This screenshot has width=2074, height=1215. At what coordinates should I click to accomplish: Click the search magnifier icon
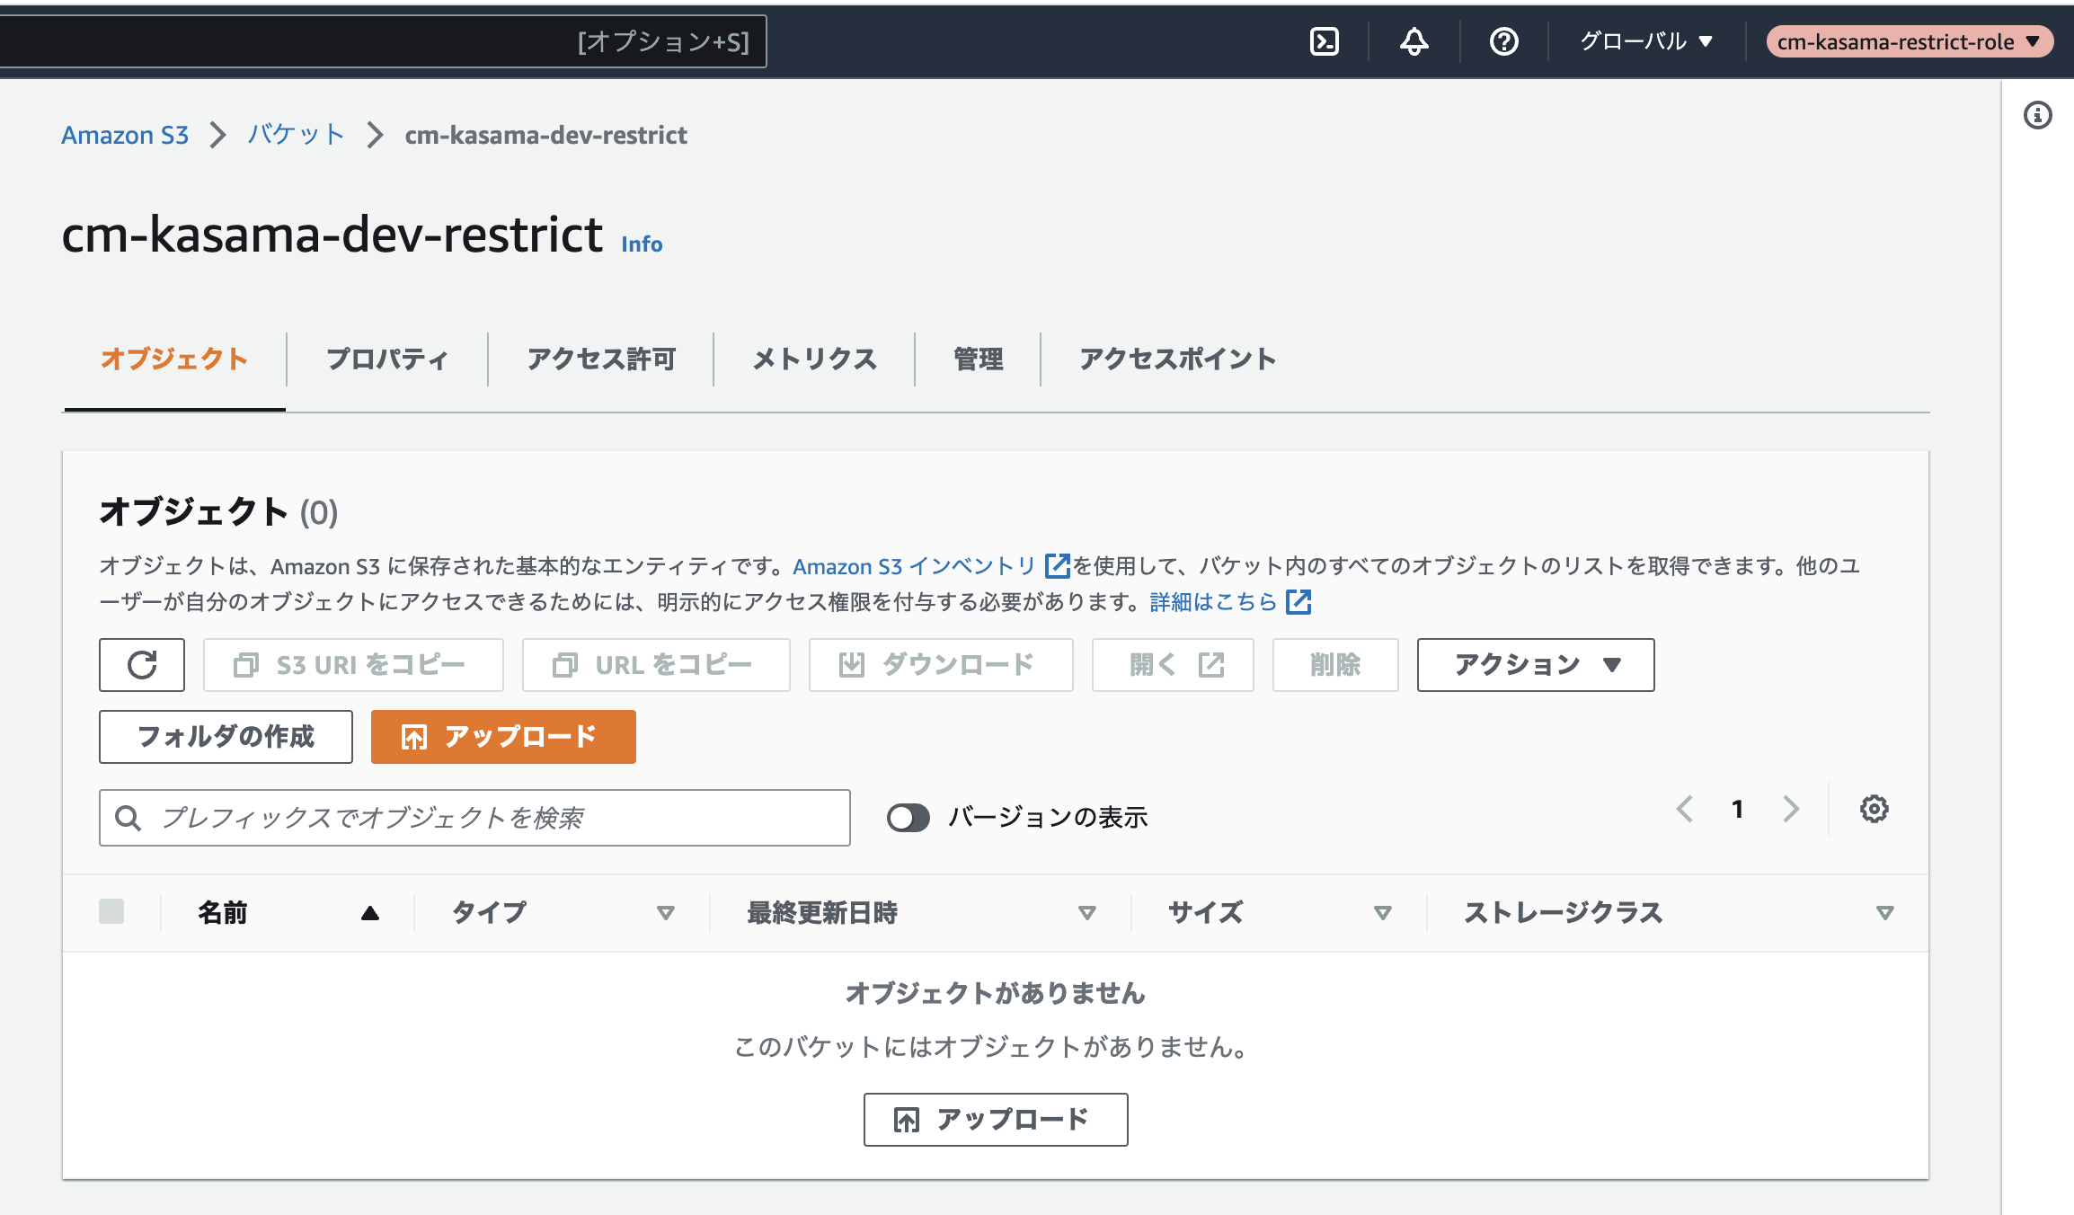[x=128, y=818]
